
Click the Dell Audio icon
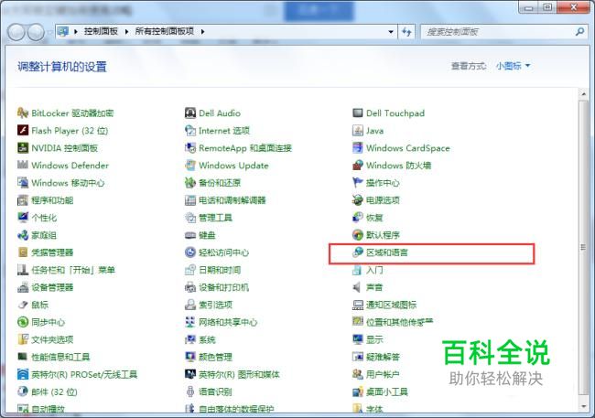190,113
